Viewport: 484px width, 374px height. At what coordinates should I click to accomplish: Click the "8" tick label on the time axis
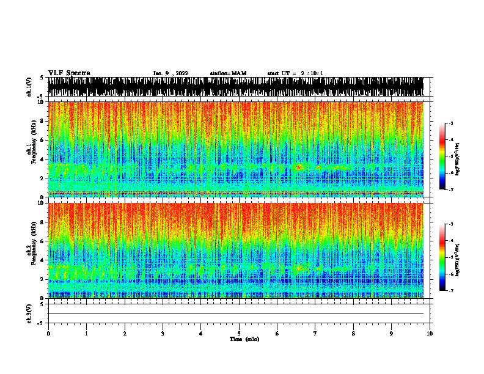pyautogui.click(x=353, y=333)
